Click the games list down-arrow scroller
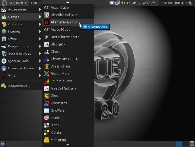The width and height of the screenshot is (195, 147). click(x=68, y=145)
